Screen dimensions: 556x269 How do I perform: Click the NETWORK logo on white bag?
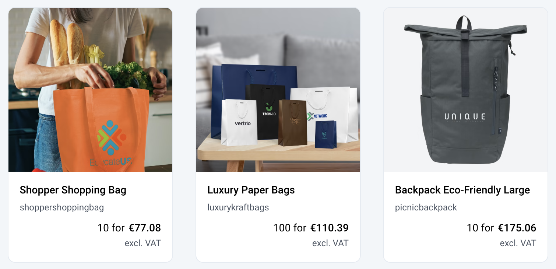(317, 116)
